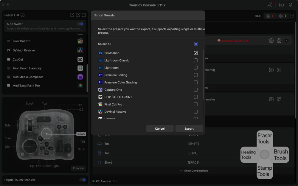This screenshot has height=186, width=298.
Task: Click the help icon next to HUD buttons
Action: 292,16
